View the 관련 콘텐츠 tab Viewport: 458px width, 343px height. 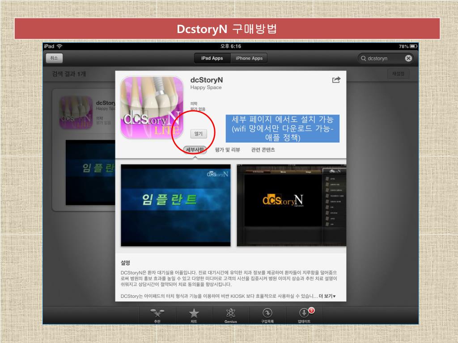(x=263, y=150)
